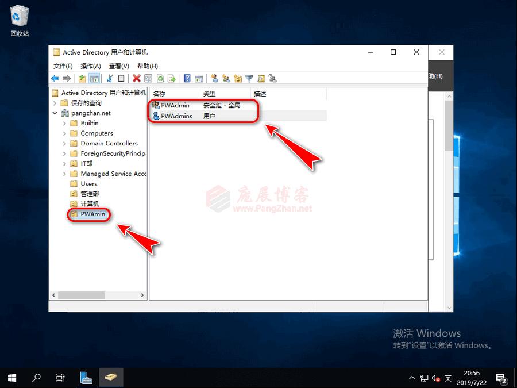
Task: Expand the Builtin container
Action: pos(64,123)
